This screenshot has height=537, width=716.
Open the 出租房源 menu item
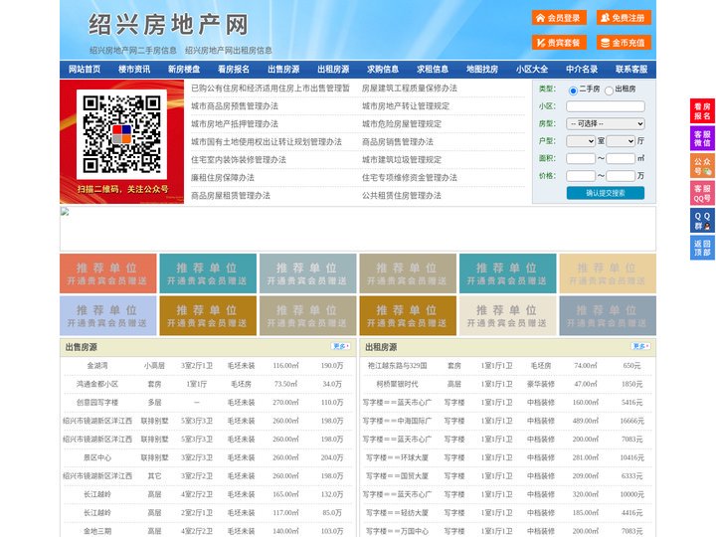333,70
